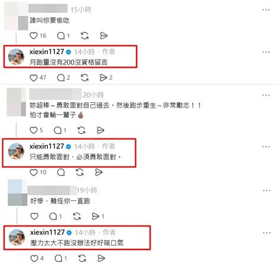
Task: Open replies on the 月跑量沒有200 reply
Action: 61,78
